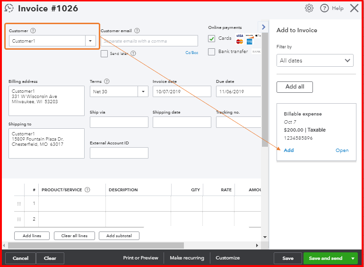The image size is (364, 267).
Task: Open the Terms Net 30 dropdown
Action: pyautogui.click(x=143, y=91)
